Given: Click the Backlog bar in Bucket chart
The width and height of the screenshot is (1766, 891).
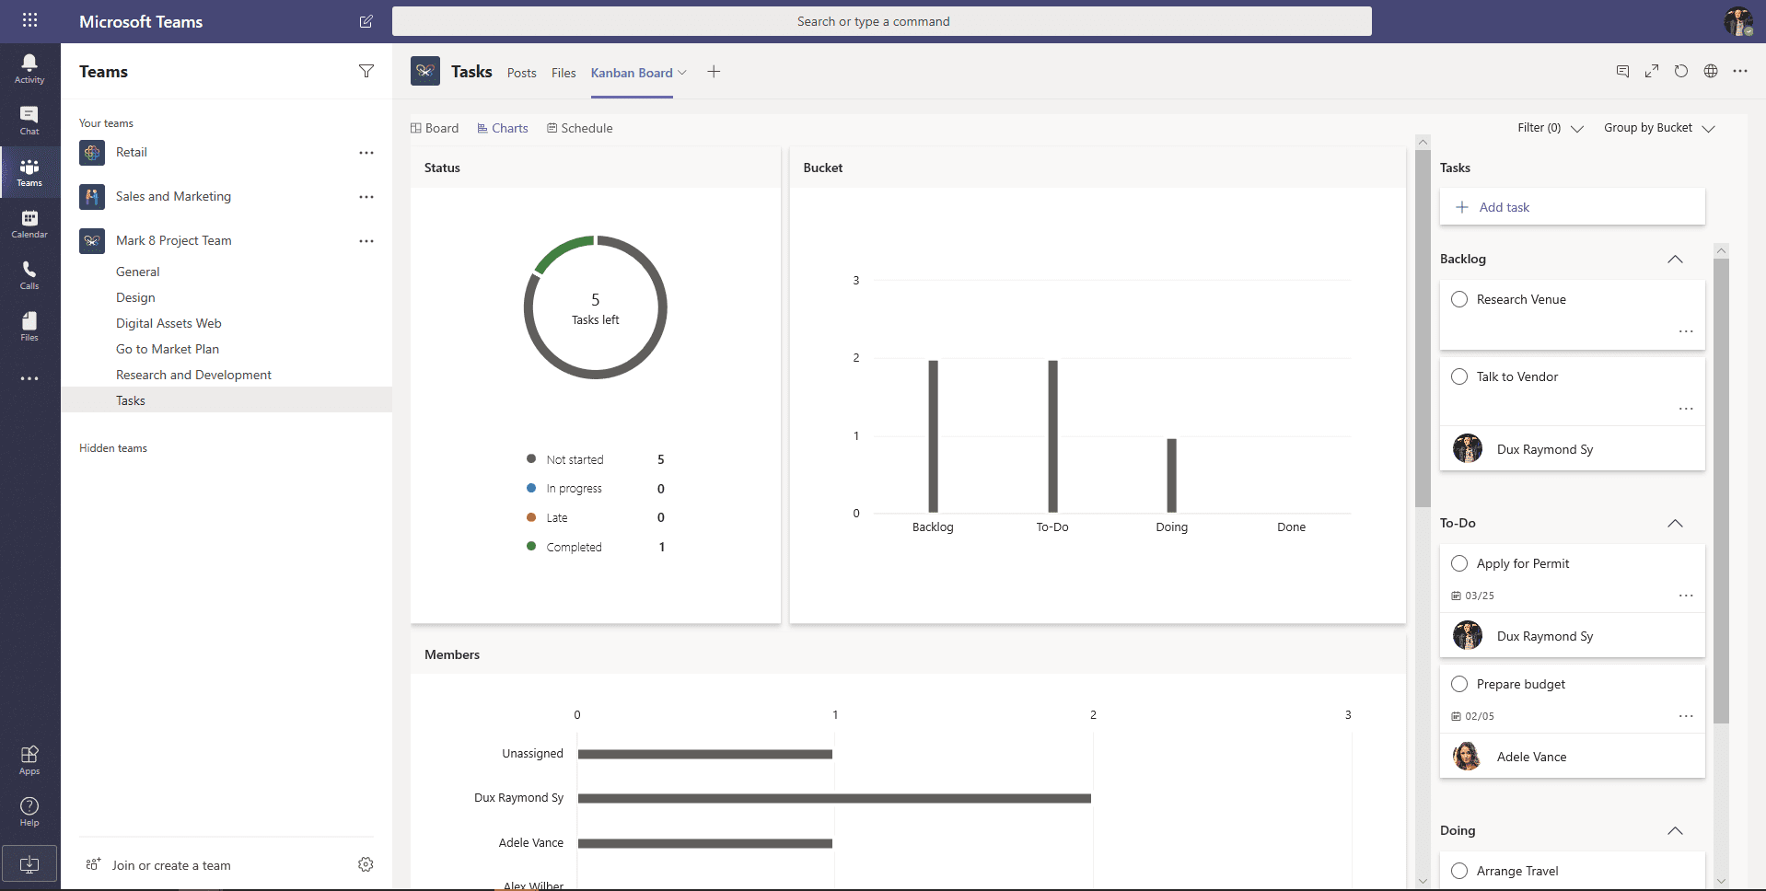Looking at the screenshot, I should [933, 436].
